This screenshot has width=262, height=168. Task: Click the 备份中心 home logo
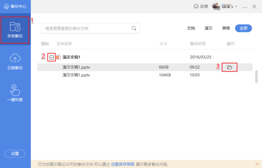(x=15, y=7)
